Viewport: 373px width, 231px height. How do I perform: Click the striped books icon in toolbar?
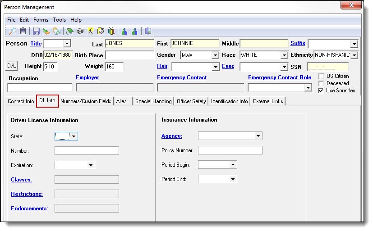[x=111, y=31]
